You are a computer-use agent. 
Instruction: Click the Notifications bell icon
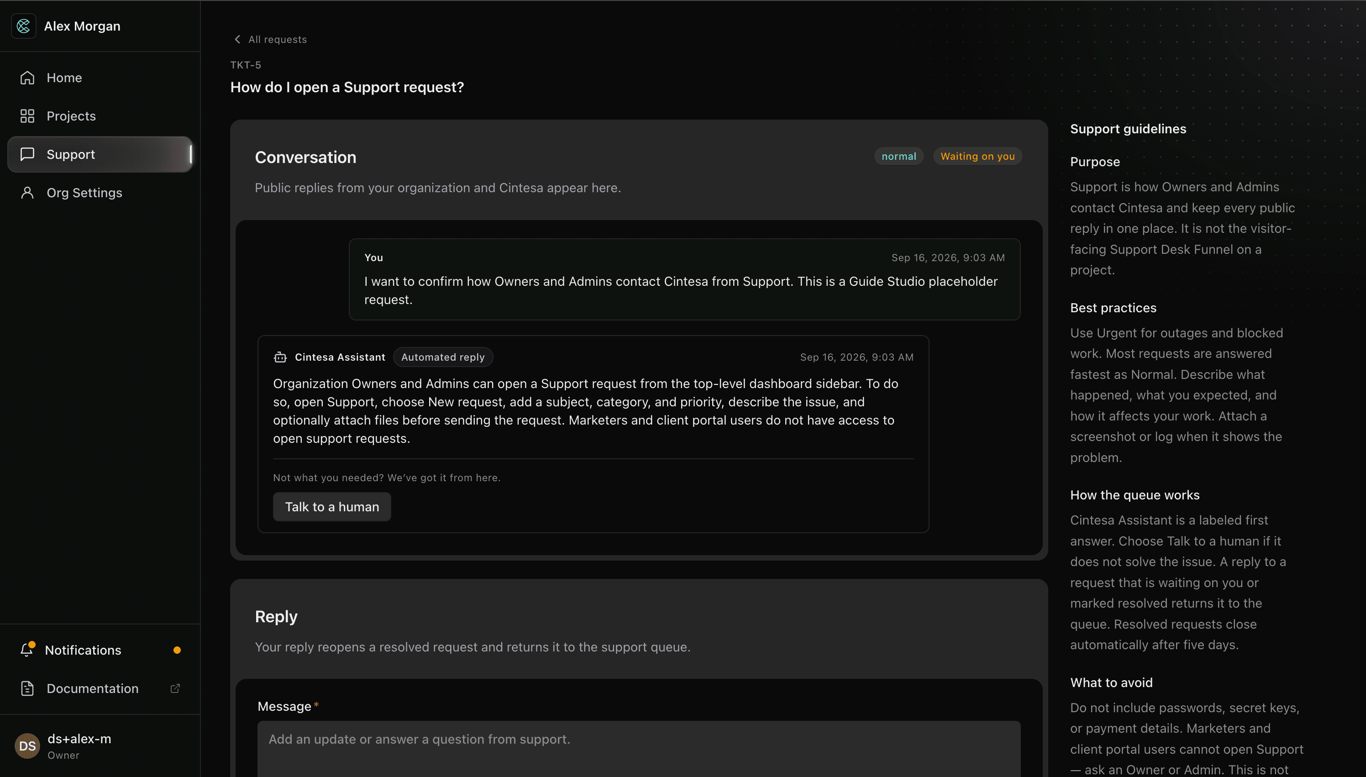click(x=26, y=650)
